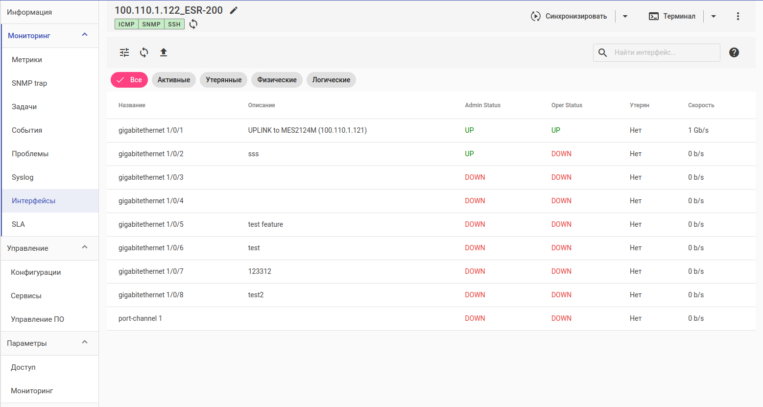Open Доступ menu item

click(x=50, y=367)
